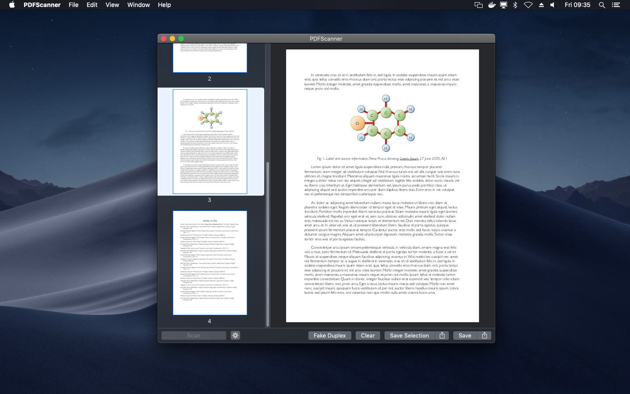This screenshot has height=394, width=630.
Task: Click the eject icon in the menu bar
Action: [x=541, y=5]
